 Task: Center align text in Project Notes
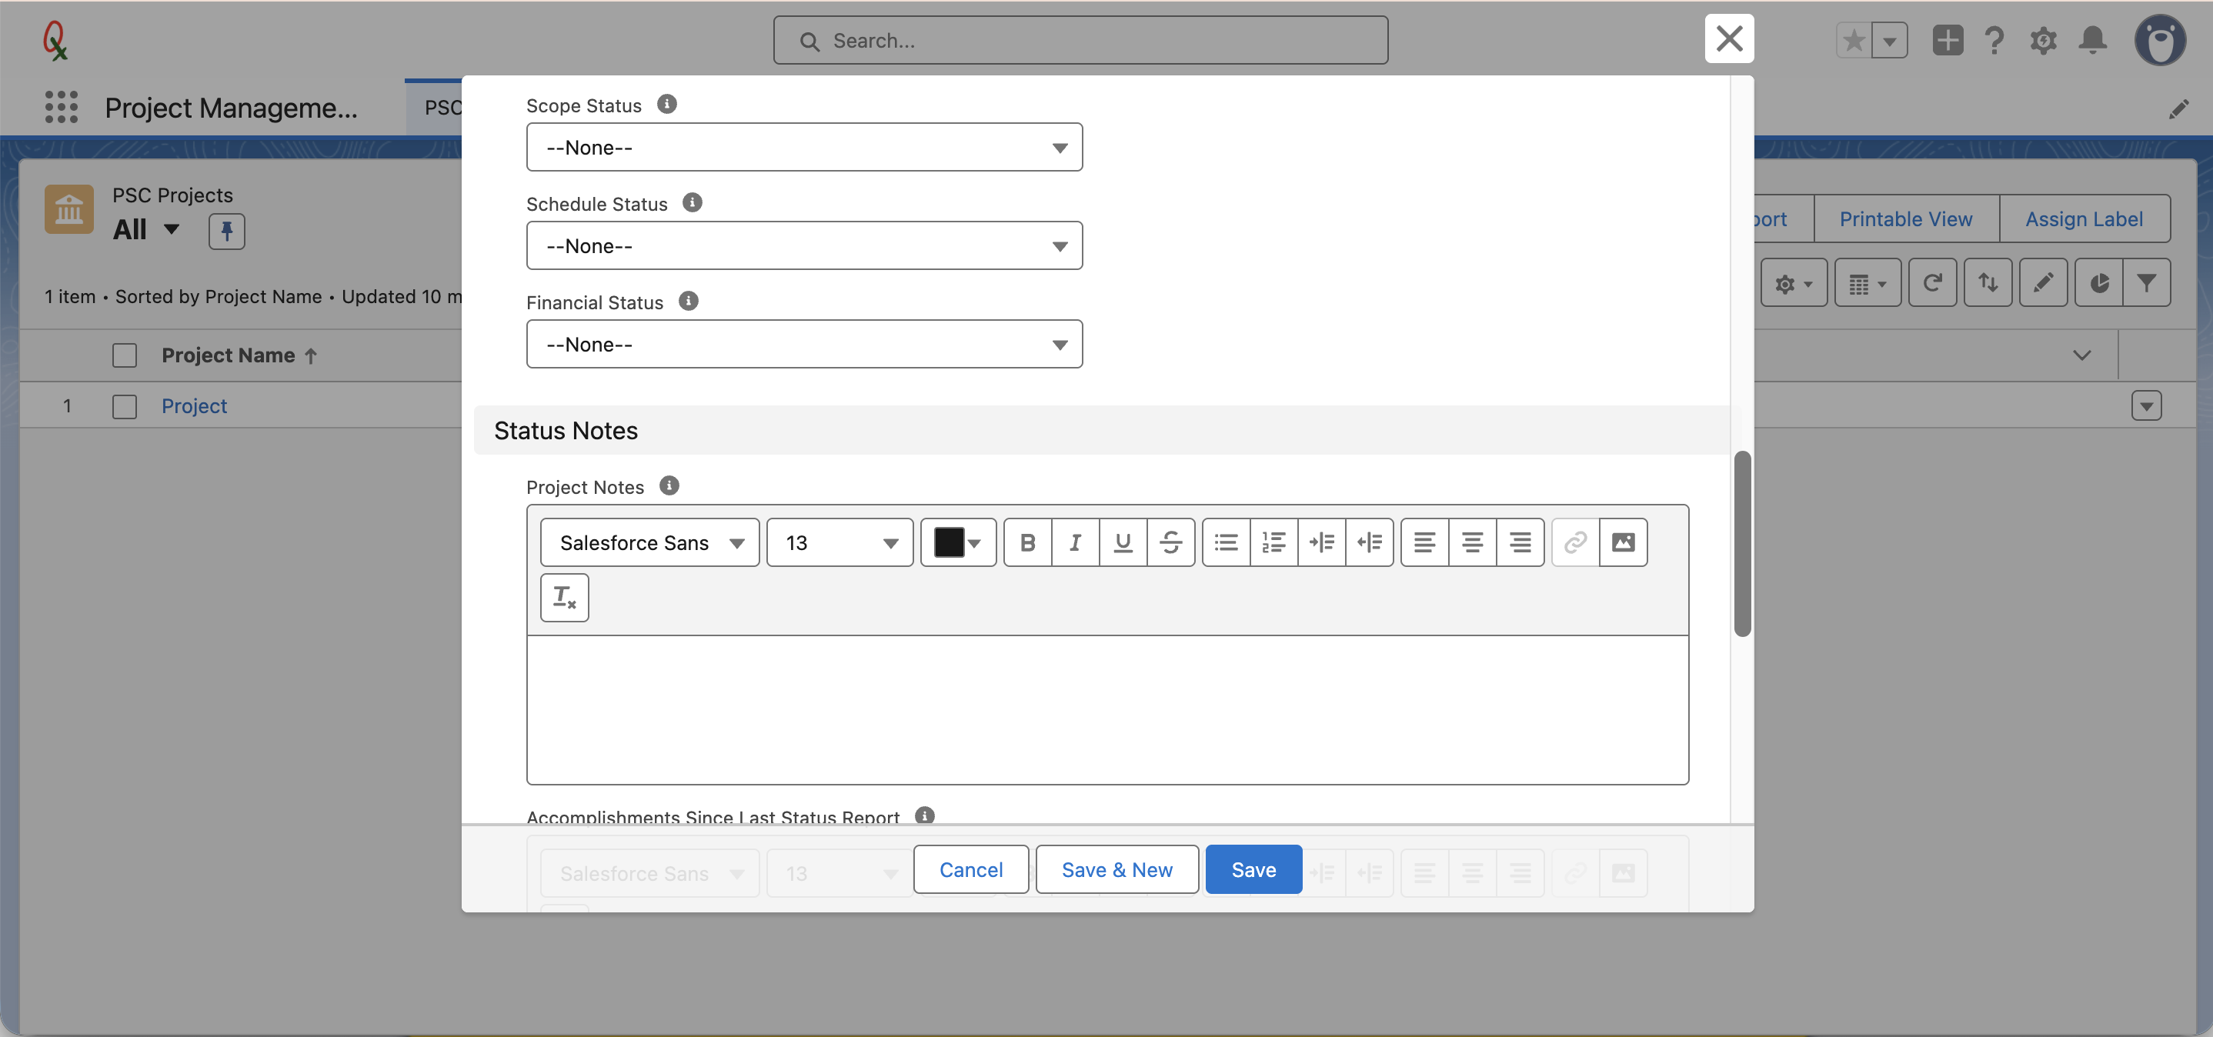coord(1473,542)
